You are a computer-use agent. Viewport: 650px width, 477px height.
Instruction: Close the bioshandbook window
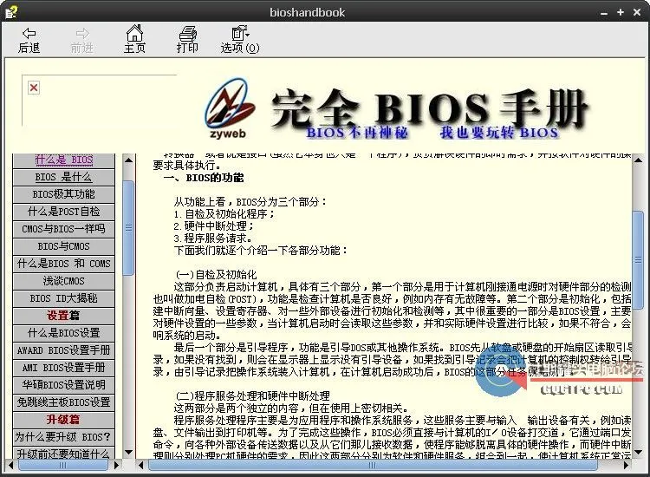click(637, 12)
